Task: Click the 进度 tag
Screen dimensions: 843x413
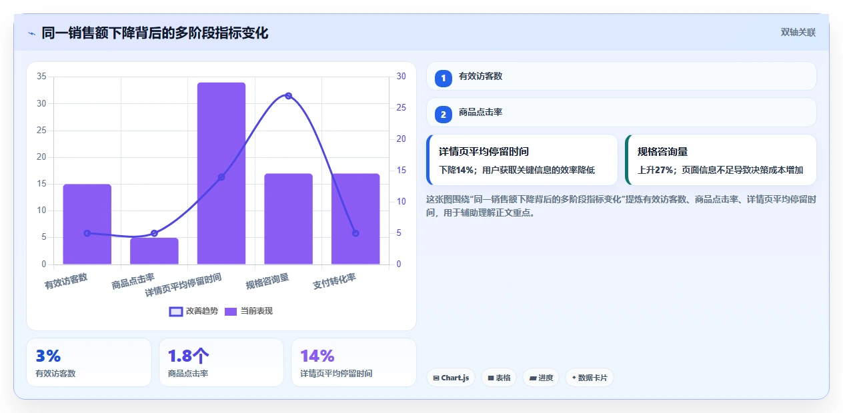Action: pos(541,378)
